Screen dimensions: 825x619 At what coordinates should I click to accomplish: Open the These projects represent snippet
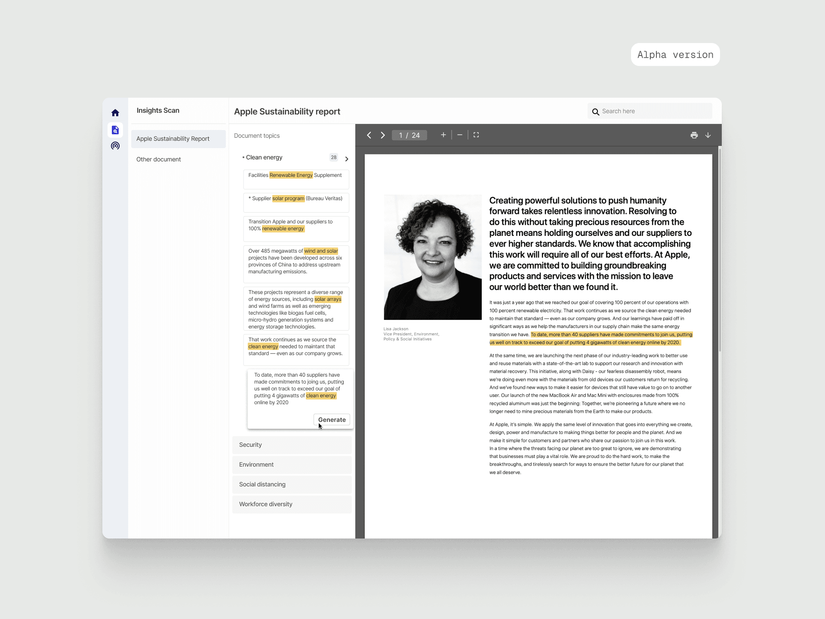coord(296,309)
